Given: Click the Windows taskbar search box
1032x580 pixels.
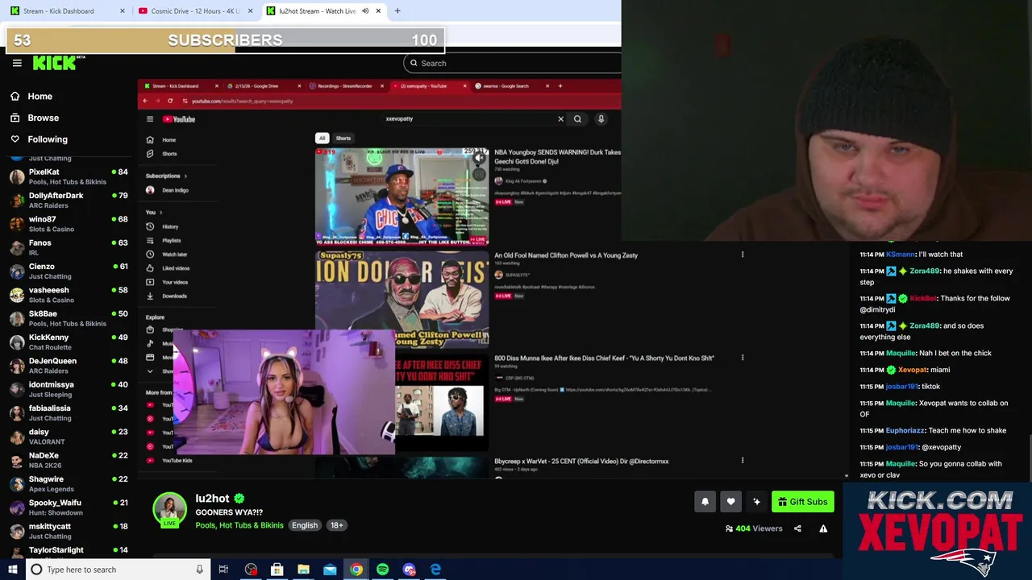Looking at the screenshot, I should [118, 570].
